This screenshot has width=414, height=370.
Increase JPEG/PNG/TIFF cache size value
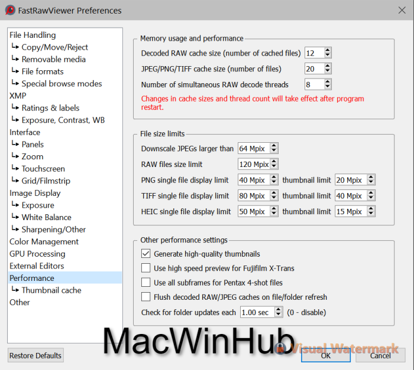[328, 66]
